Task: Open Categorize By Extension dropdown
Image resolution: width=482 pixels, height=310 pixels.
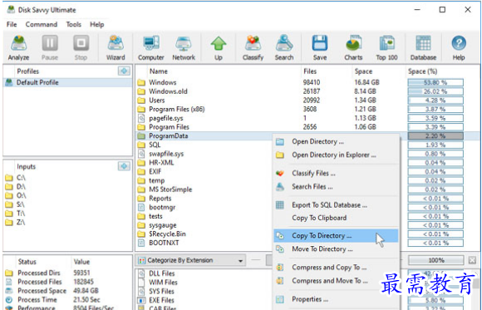Action: click(x=190, y=260)
